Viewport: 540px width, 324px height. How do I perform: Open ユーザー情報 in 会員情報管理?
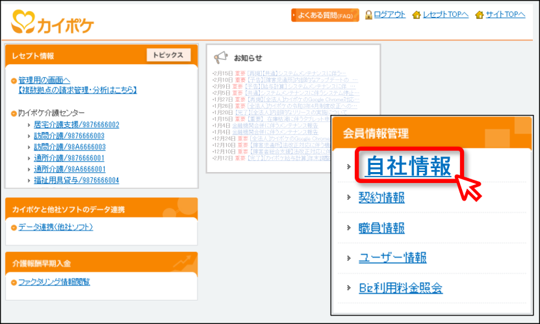392,257
